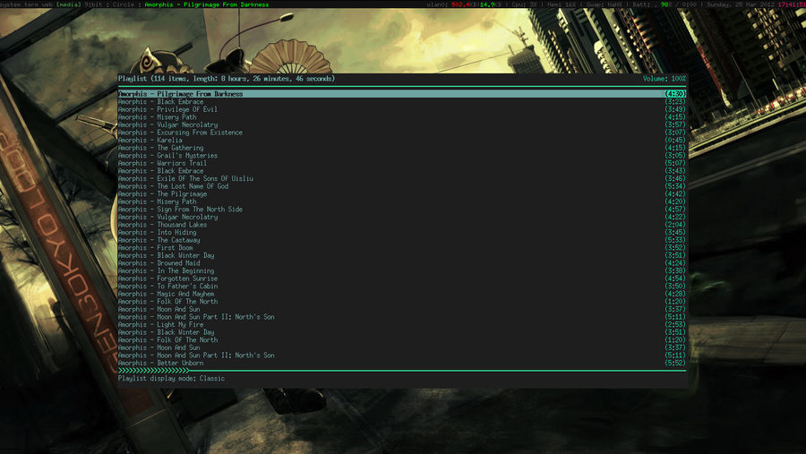The image size is (806, 454).
Task: Click the (0:45) duration beside Karelia
Action: coord(675,141)
